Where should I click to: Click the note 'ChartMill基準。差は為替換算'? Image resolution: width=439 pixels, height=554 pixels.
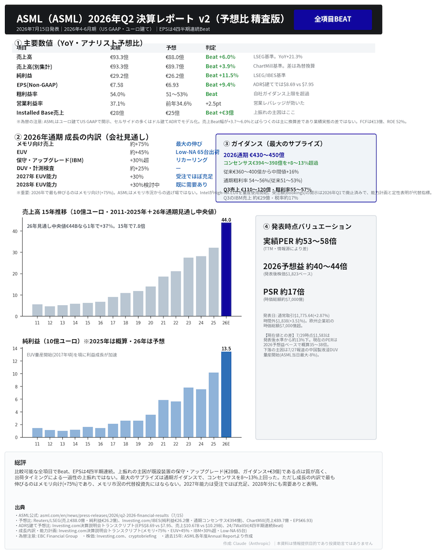click(x=284, y=65)
